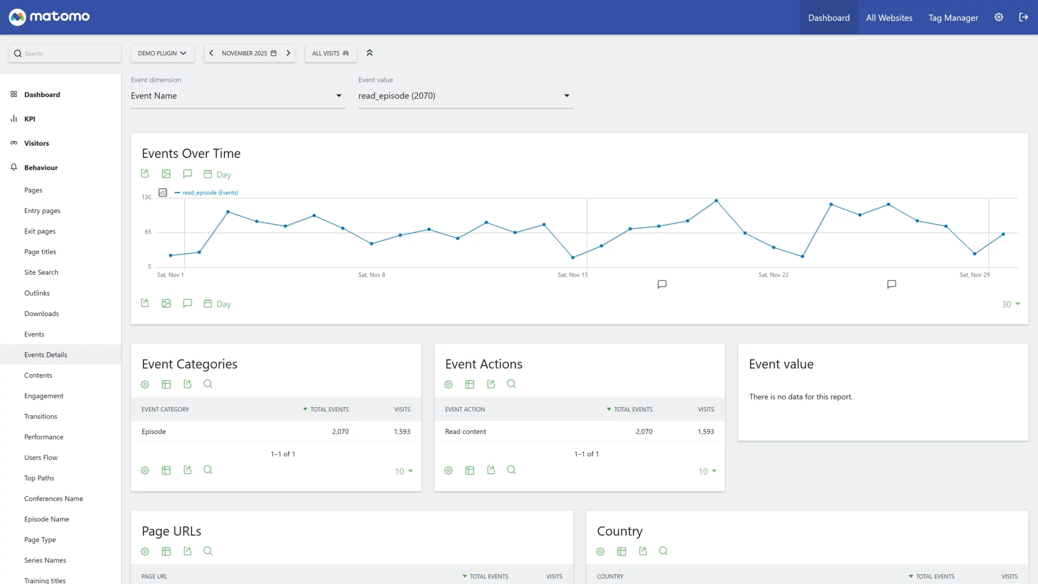Click the export icon under Events Over Time
This screenshot has height=584, width=1038.
145,174
